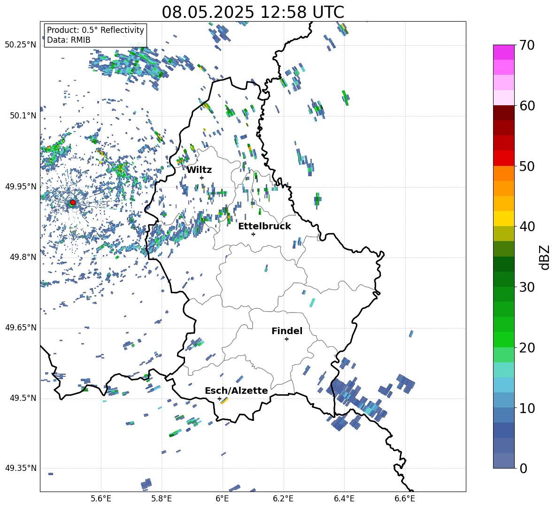Click the Findel city label
This screenshot has width=556, height=508.
(287, 331)
